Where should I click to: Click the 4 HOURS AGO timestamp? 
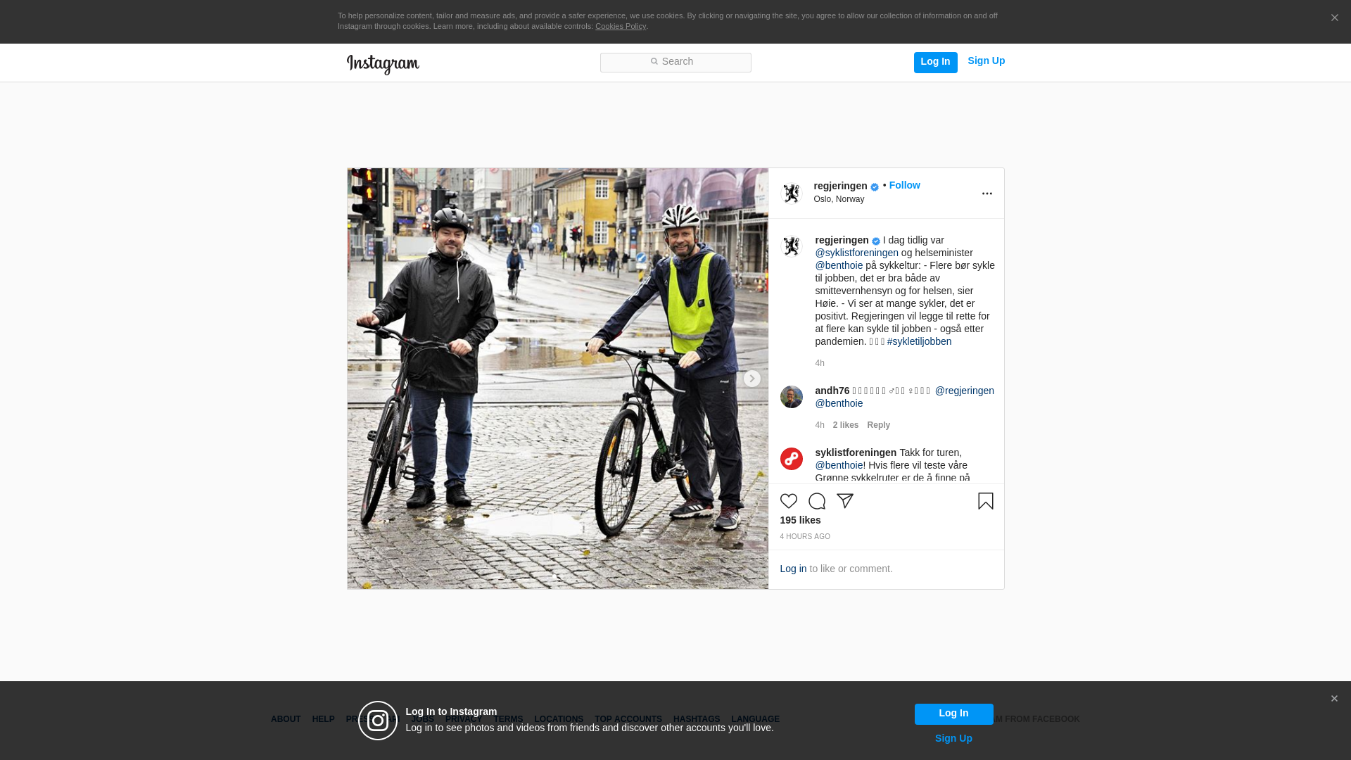tap(805, 537)
